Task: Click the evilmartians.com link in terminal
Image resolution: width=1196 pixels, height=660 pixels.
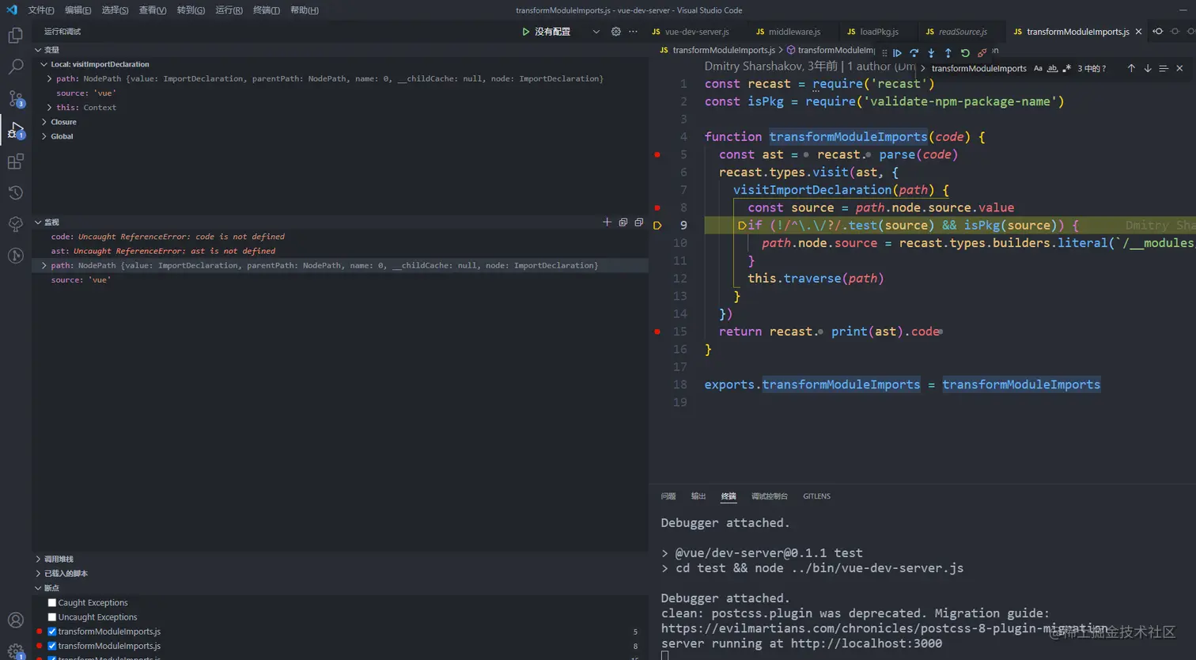Action: click(x=884, y=628)
